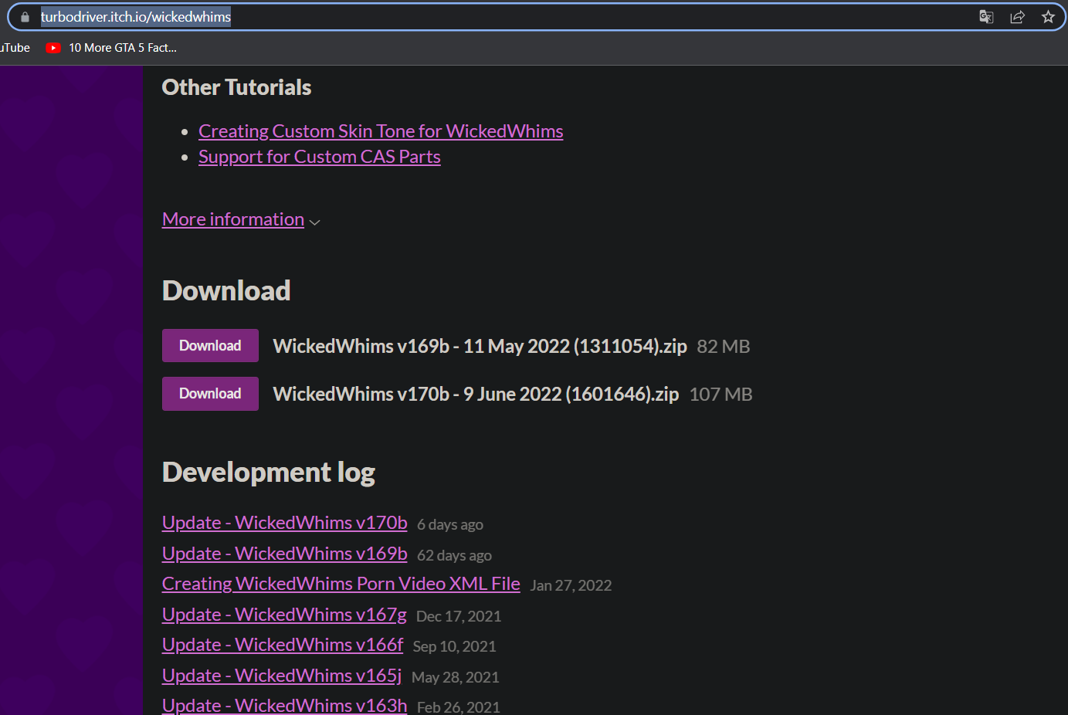Click the 'Development log' heading
Screen dimensions: 1068x715
[x=269, y=473]
